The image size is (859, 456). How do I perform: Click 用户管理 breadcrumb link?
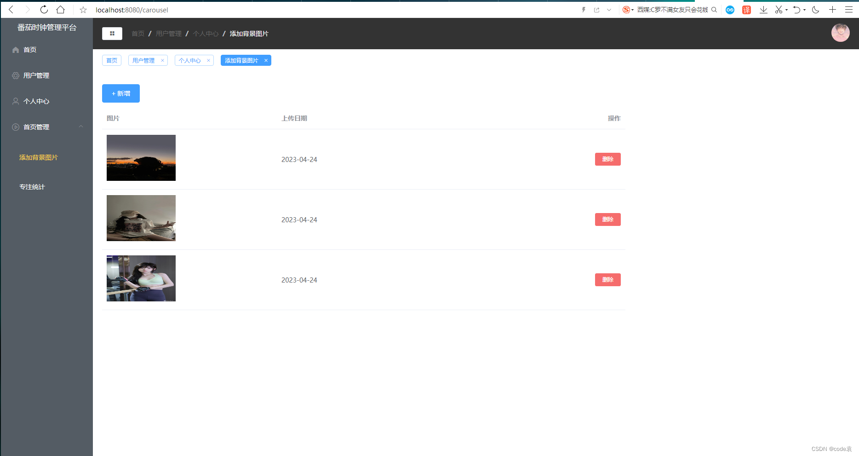click(169, 34)
